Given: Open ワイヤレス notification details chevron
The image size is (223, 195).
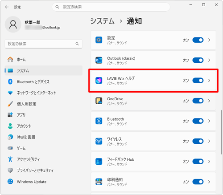Looking at the screenshot, I should (x=209, y=141).
